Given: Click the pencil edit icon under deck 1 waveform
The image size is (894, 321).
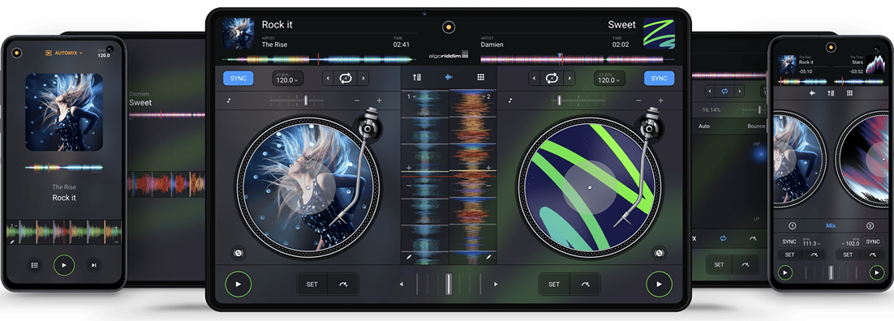Looking at the screenshot, I should [409, 258].
